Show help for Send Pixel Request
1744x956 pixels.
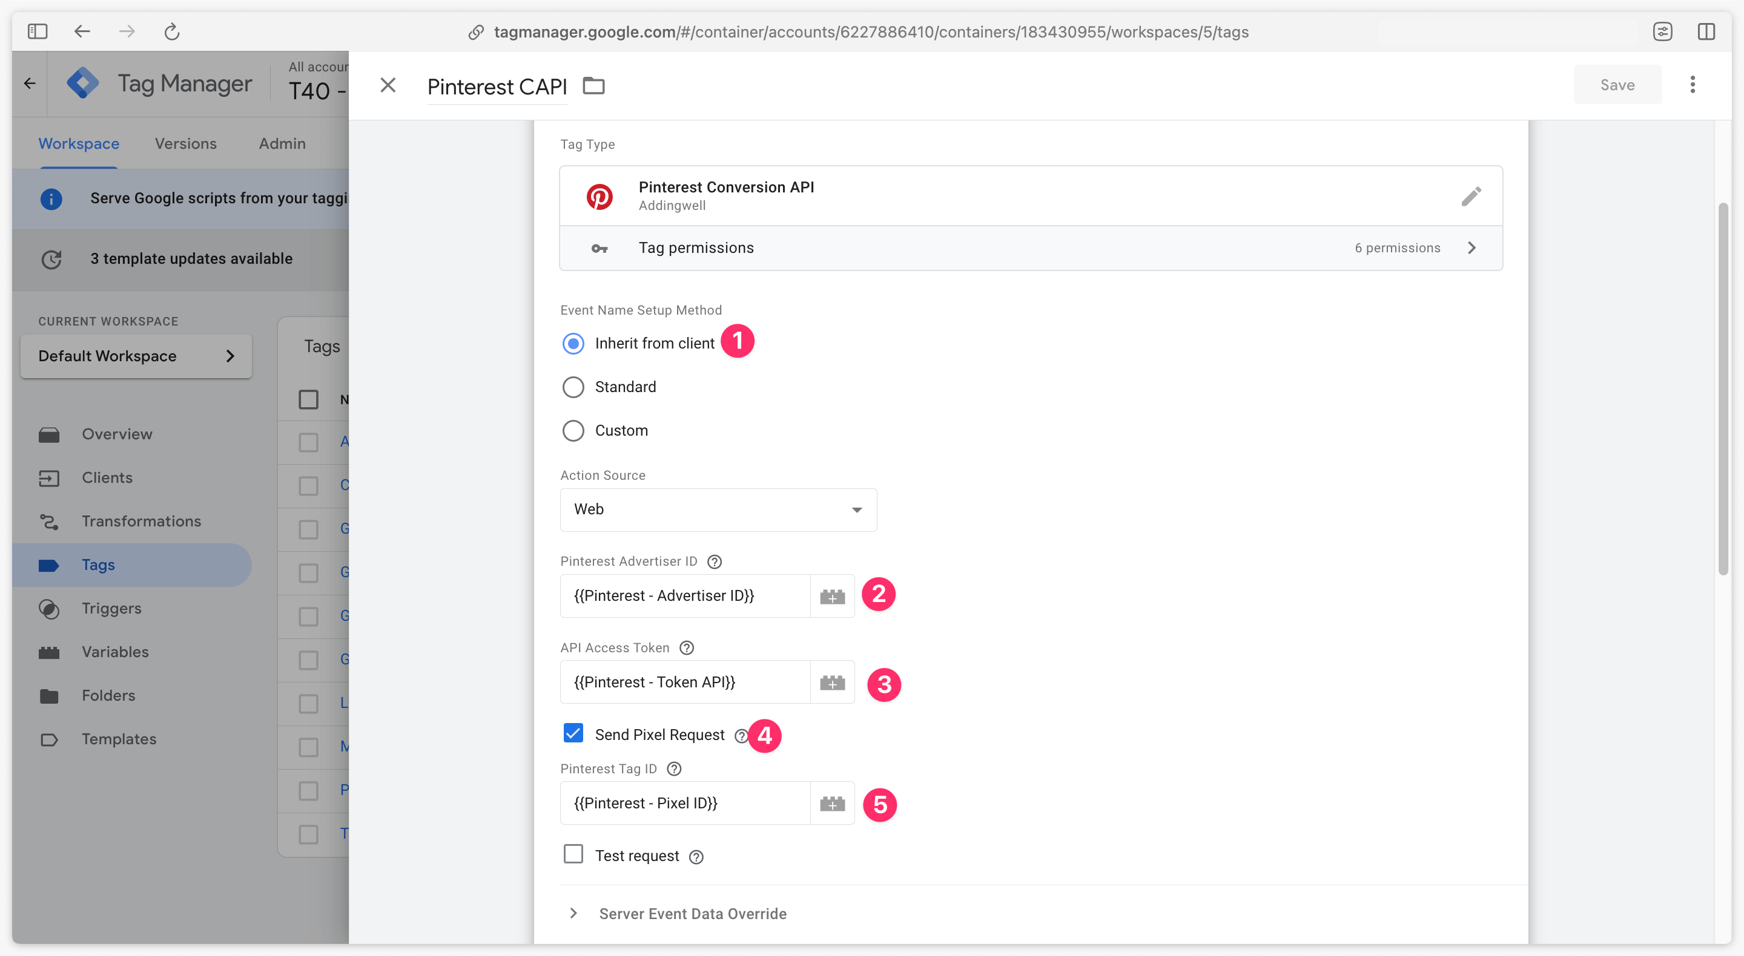point(741,735)
